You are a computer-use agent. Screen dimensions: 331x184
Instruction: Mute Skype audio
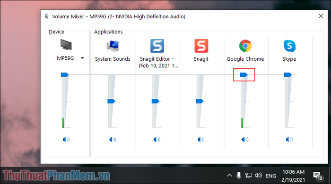click(289, 139)
